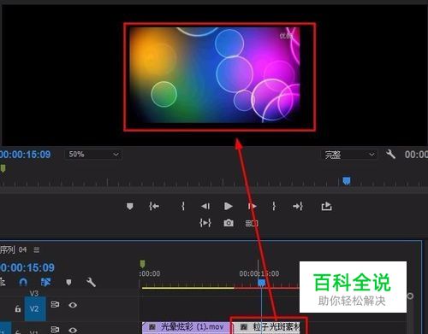Toggle V1 sync lock icon
The width and height of the screenshot is (428, 334).
coord(55,330)
